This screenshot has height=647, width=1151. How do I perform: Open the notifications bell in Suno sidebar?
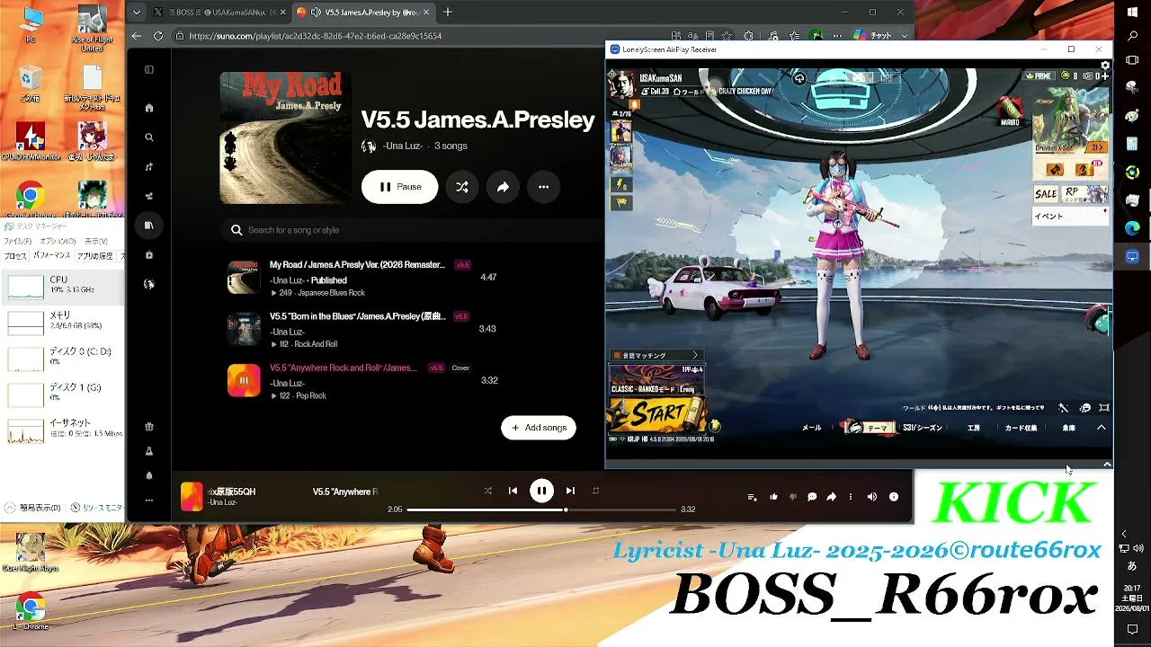click(x=149, y=475)
